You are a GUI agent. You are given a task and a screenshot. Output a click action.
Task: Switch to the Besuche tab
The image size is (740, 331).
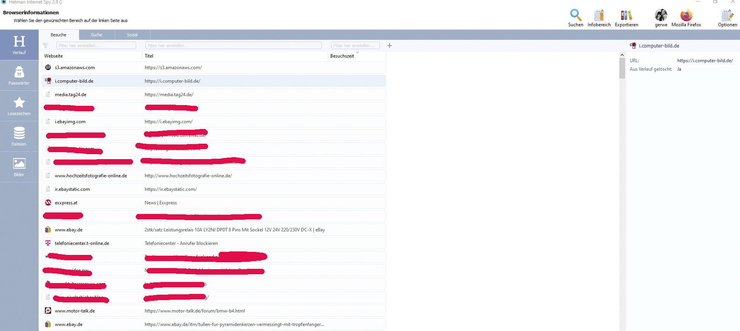(x=58, y=35)
